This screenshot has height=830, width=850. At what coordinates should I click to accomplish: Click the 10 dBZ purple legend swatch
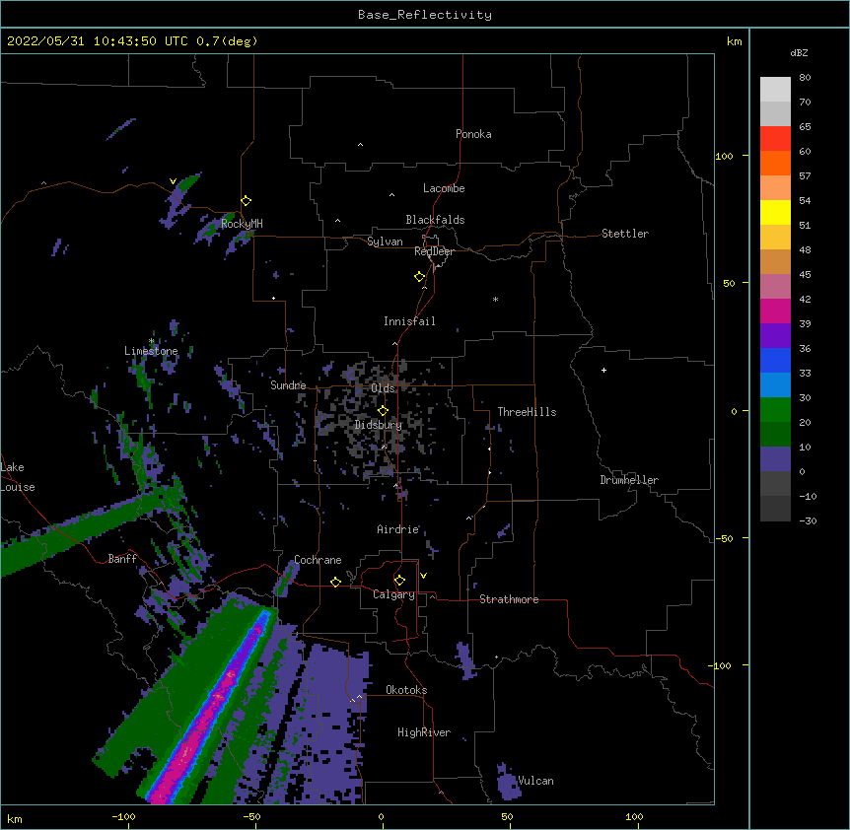click(x=775, y=459)
